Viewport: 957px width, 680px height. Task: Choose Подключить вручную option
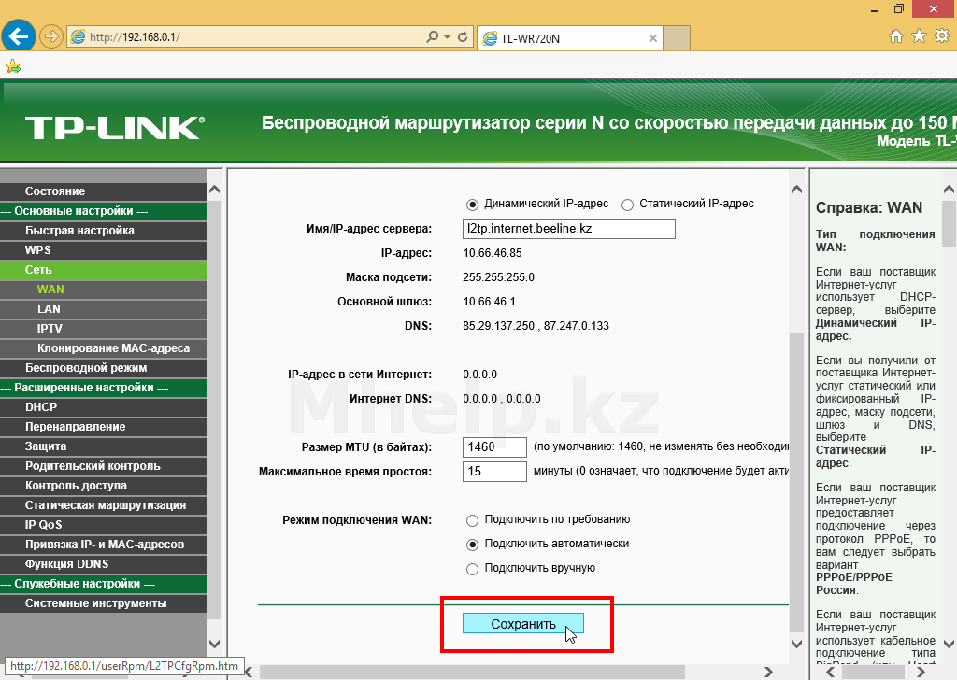[x=473, y=569]
